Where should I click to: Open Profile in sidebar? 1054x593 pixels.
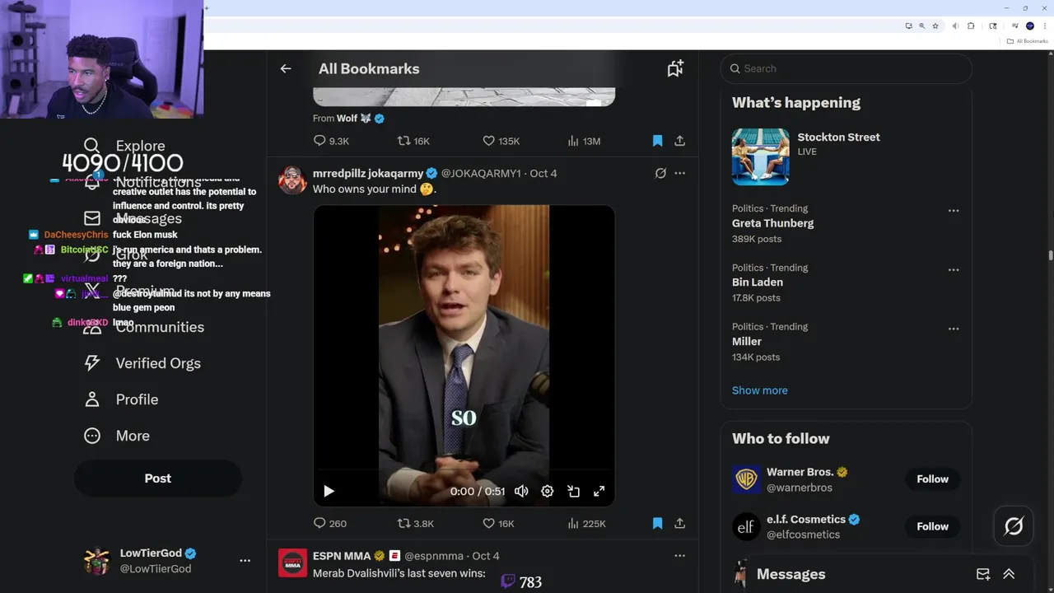tap(122, 399)
